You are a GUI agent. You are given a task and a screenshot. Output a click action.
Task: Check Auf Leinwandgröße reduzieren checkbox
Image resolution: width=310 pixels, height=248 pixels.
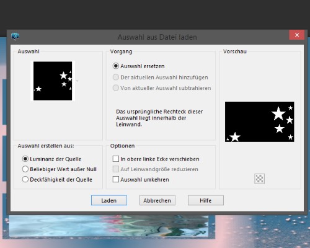(x=116, y=169)
